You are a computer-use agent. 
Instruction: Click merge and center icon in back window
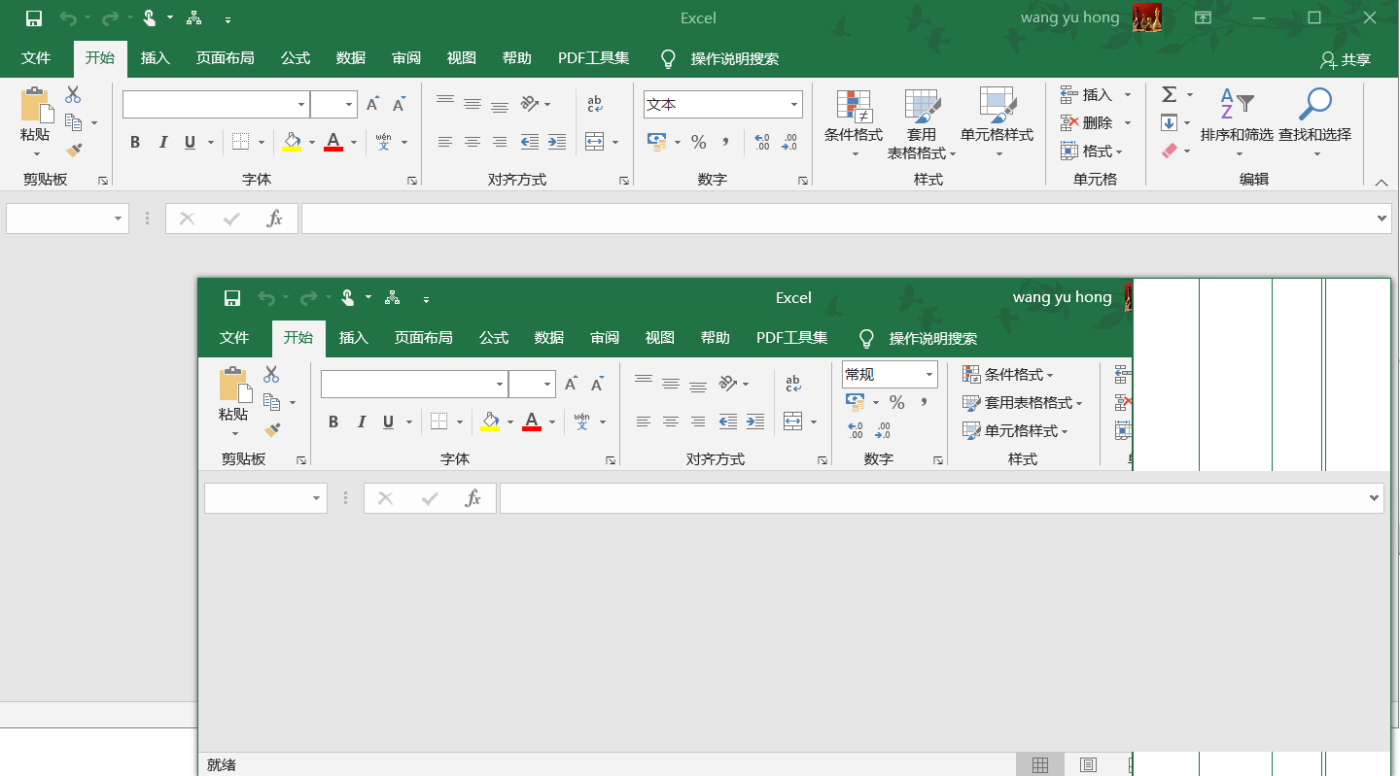click(x=595, y=142)
